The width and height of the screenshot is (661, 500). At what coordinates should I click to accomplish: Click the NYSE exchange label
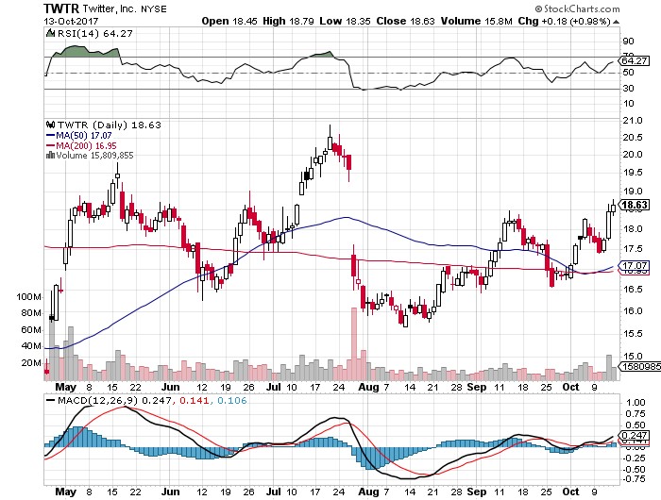(153, 9)
